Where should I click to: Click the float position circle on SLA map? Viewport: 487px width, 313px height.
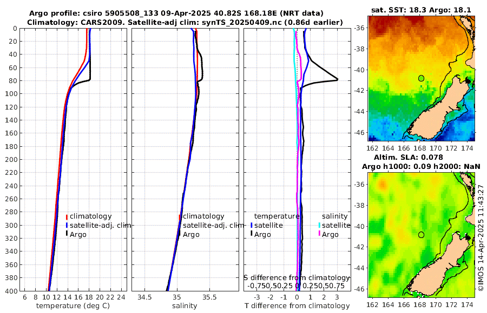pyautogui.click(x=421, y=235)
